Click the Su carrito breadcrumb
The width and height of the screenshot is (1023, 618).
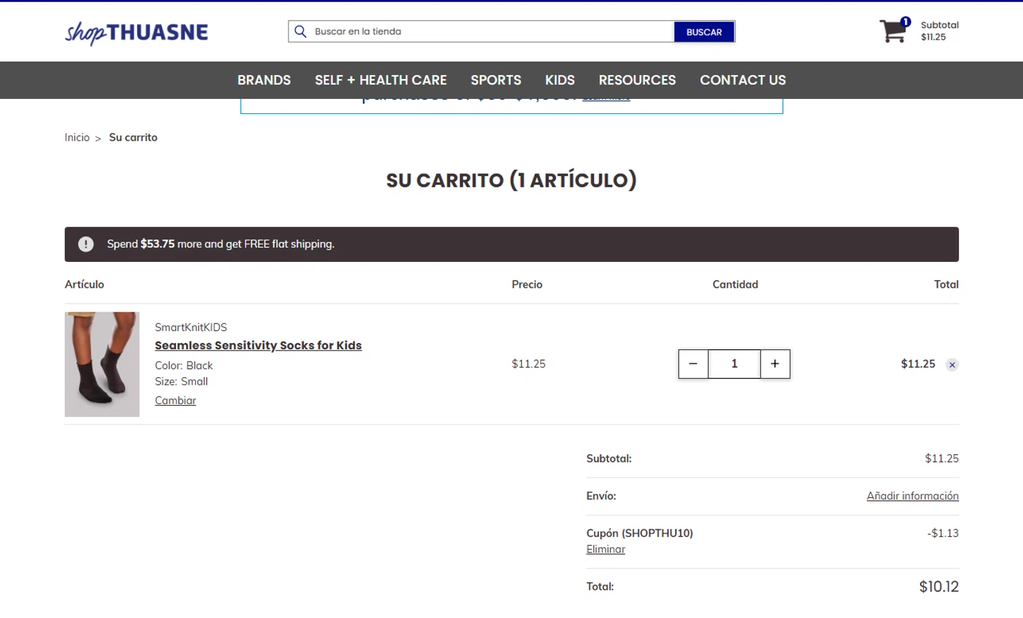pos(133,137)
